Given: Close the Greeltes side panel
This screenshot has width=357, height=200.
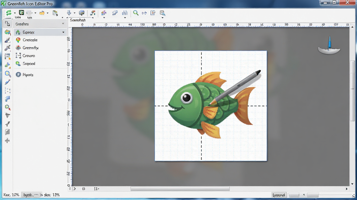Looking at the screenshot, I should tap(63, 24).
